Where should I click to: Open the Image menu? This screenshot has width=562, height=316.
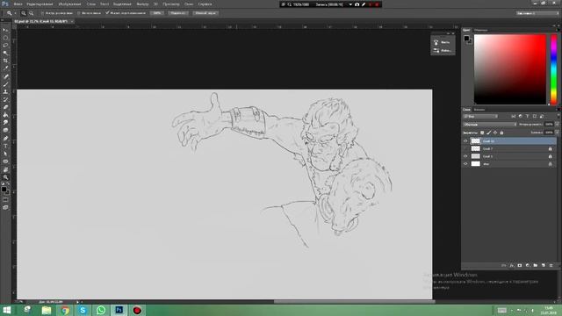pos(69,4)
